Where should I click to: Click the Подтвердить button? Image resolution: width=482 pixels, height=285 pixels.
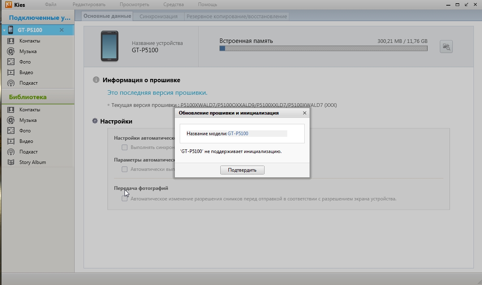tap(242, 170)
